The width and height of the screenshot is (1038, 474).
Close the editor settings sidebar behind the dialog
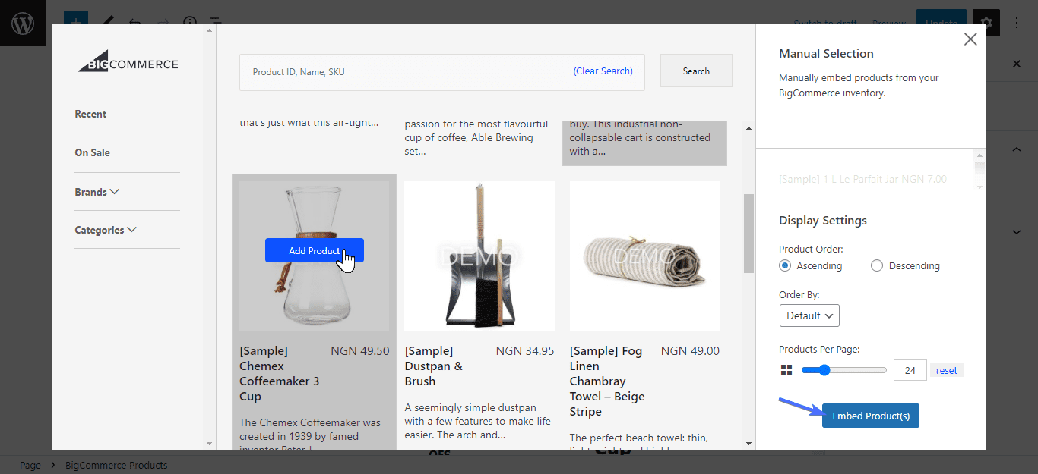[x=1017, y=64]
